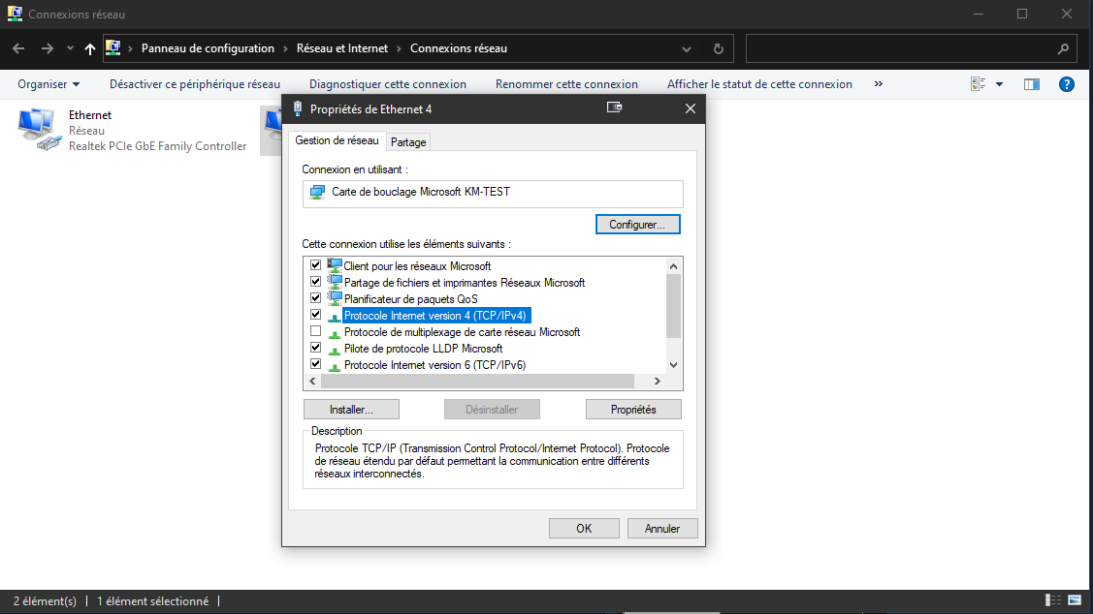Click the Installer button
1093x614 pixels.
click(x=351, y=410)
